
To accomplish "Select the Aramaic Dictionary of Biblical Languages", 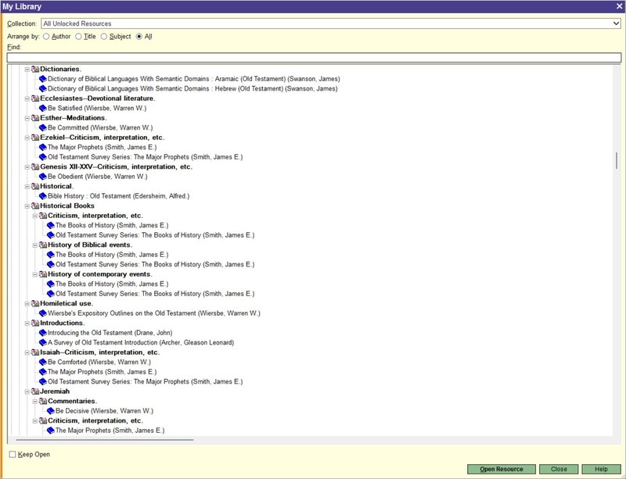I will coord(193,79).
